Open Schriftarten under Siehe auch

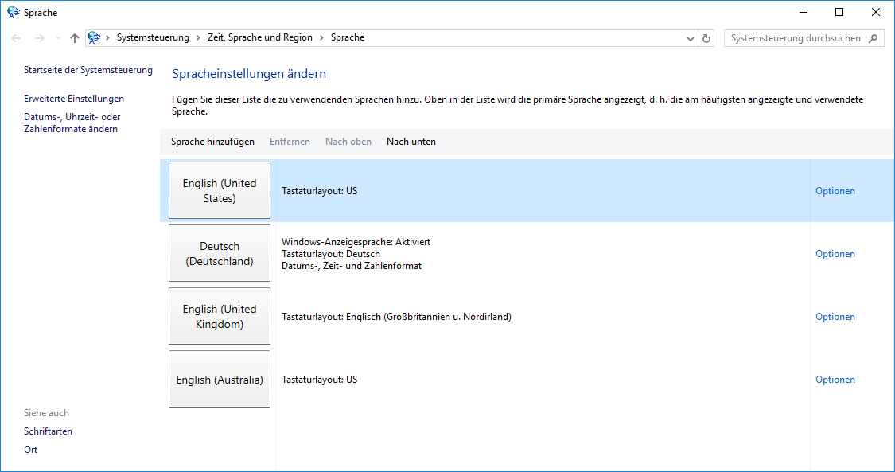point(48,431)
